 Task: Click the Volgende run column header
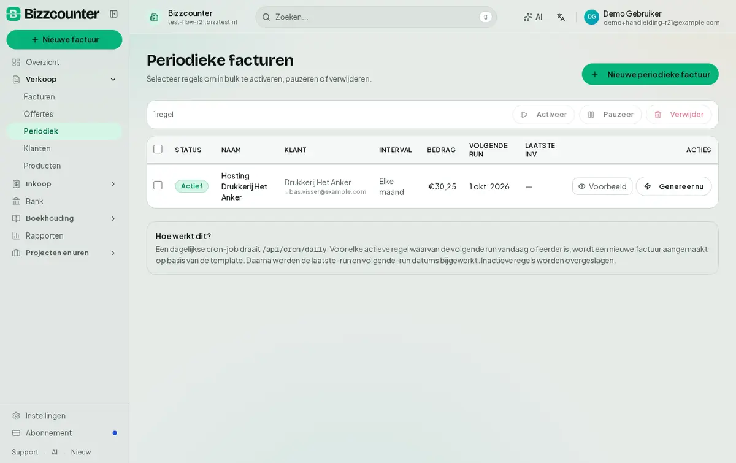488,150
